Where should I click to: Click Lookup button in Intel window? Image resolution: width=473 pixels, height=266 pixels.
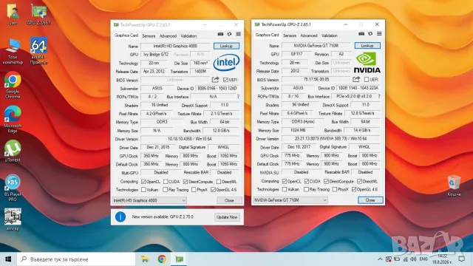(226, 46)
